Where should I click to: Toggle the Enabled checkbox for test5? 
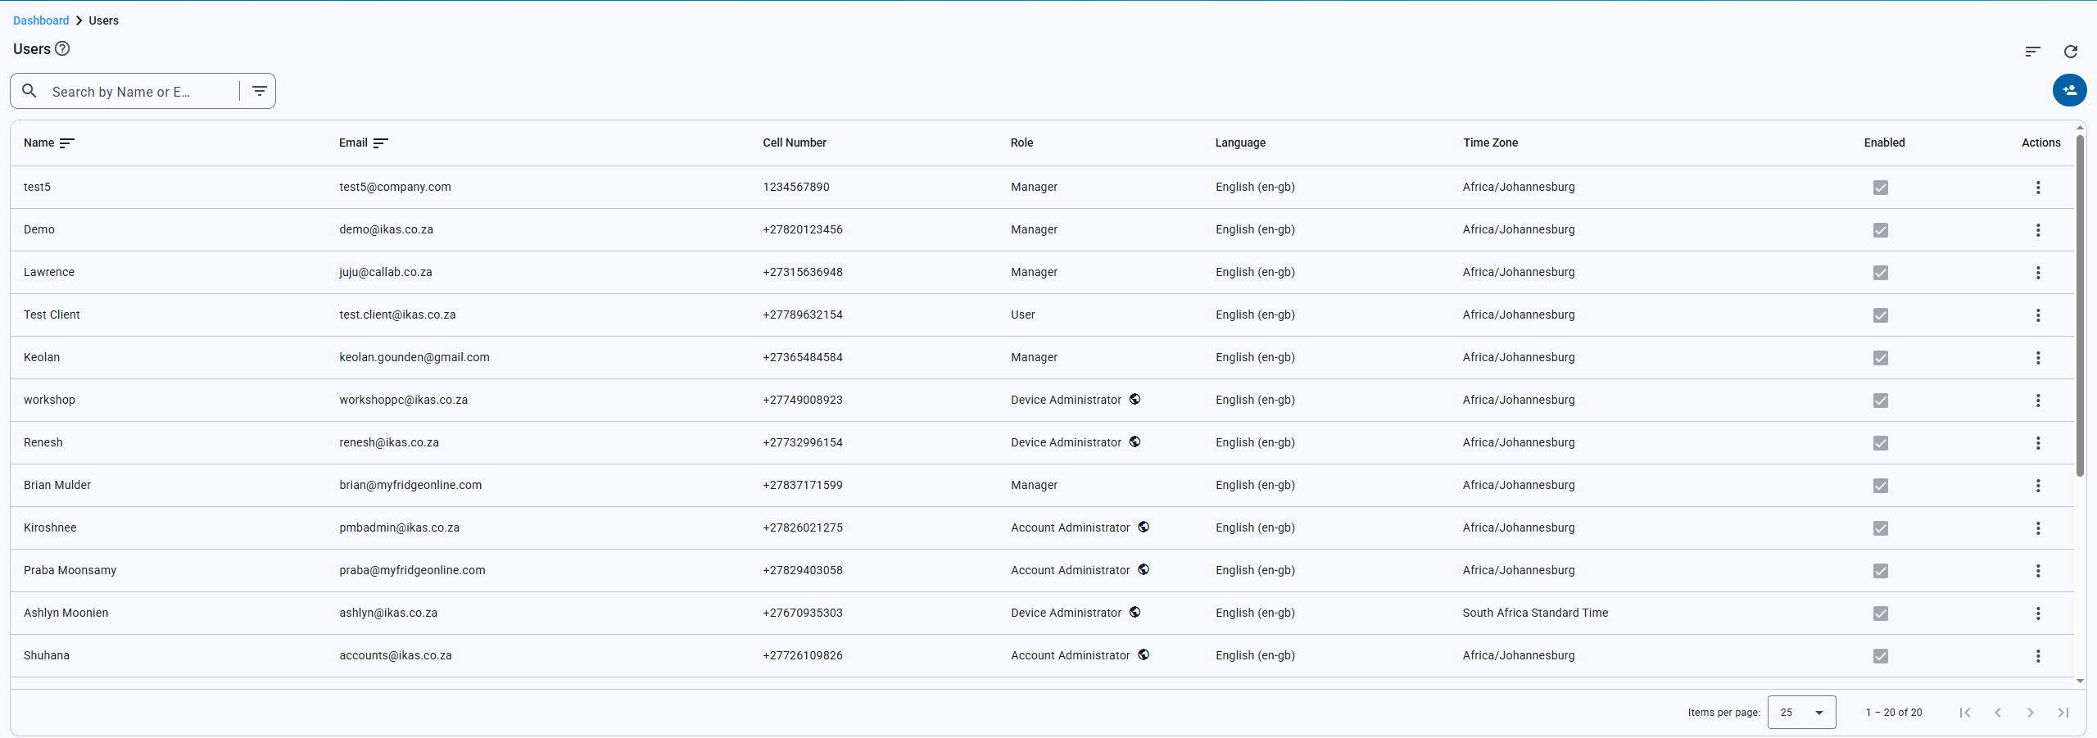coord(1881,188)
